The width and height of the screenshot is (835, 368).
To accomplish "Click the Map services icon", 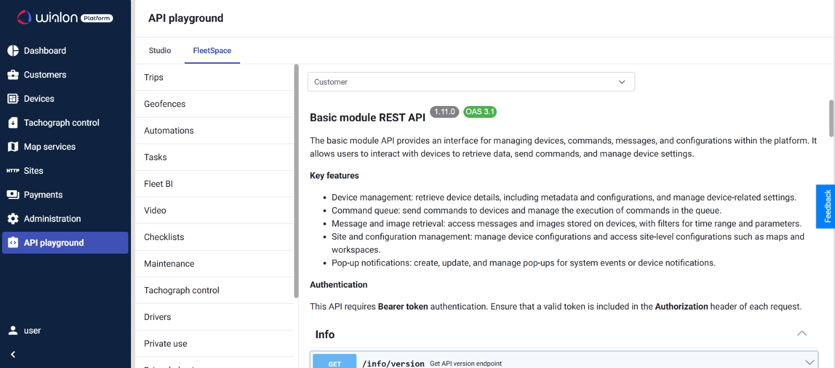I will pos(13,147).
